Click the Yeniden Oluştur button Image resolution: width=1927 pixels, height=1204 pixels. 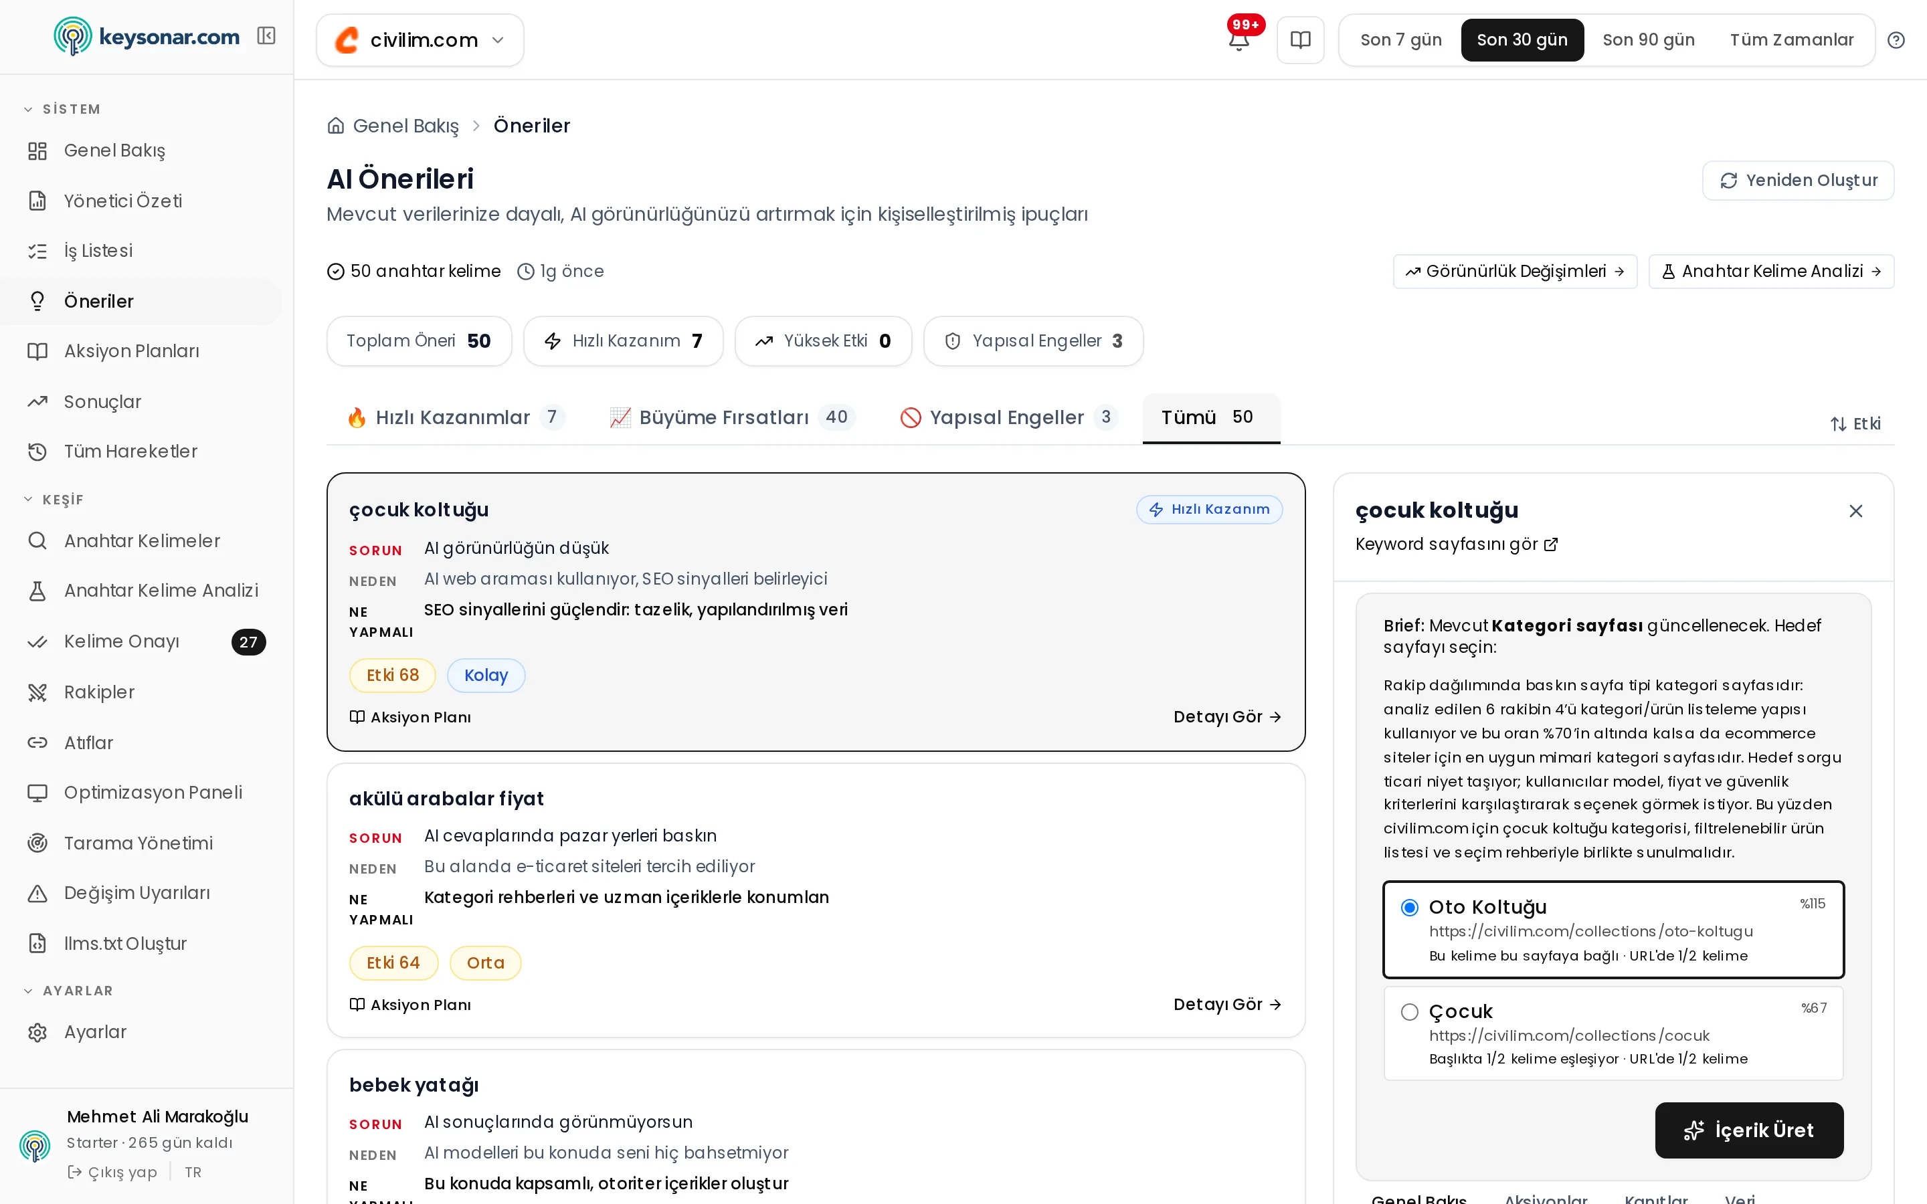click(1798, 181)
